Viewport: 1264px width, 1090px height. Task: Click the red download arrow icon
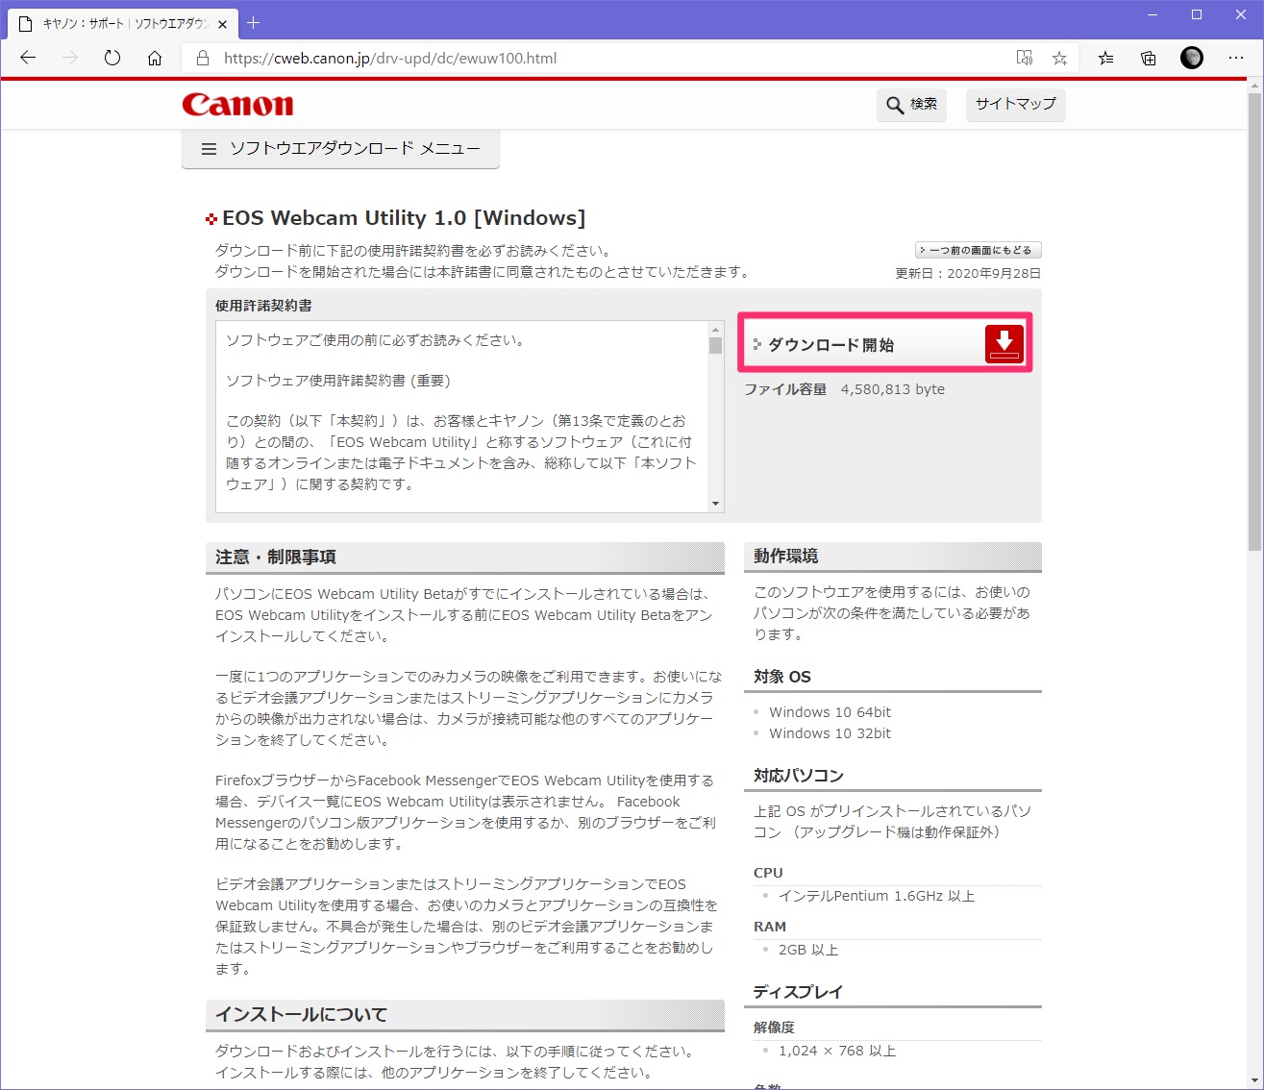(1004, 344)
